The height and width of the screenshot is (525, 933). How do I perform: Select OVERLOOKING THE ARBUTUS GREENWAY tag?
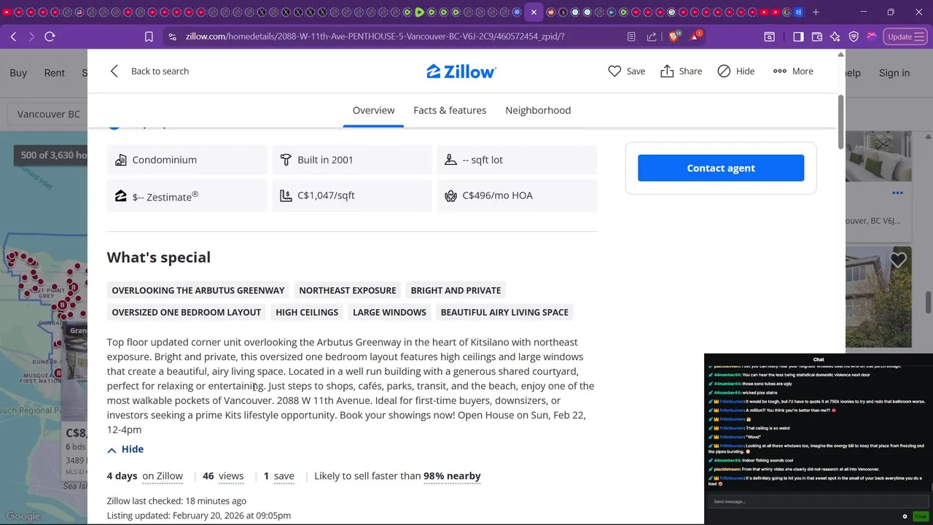[198, 290]
